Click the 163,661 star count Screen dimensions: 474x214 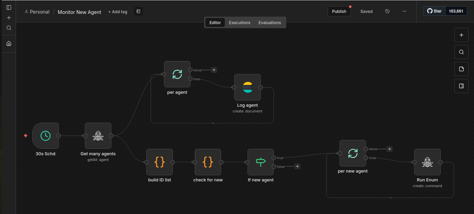coord(456,11)
